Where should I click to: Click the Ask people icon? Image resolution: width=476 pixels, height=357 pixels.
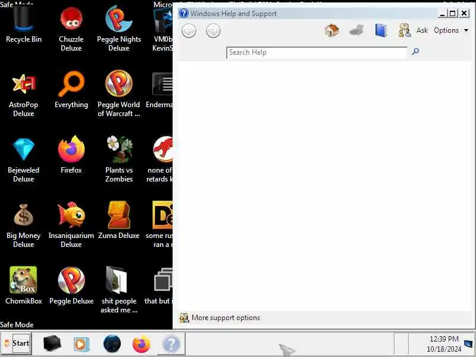[x=405, y=30]
